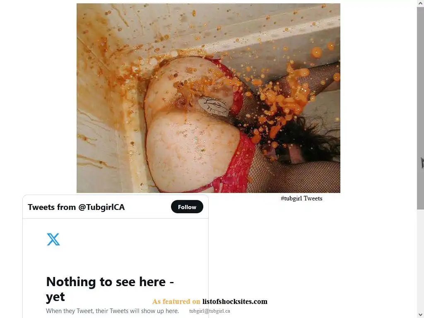Click the large photo at page top
424x318 pixels.
point(208,98)
